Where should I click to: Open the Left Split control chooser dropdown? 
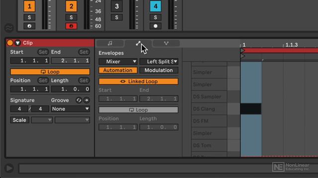[159, 61]
